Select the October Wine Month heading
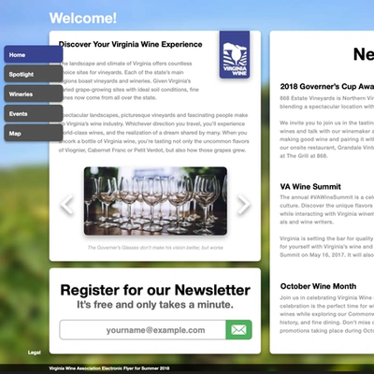This screenshot has height=374, width=374. coord(318,286)
